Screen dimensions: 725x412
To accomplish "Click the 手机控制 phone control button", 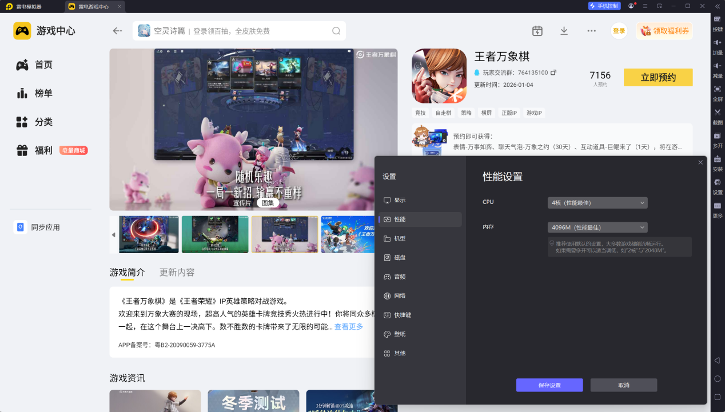I will tap(604, 6).
